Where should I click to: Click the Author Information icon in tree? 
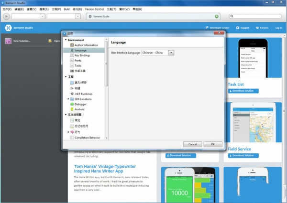pos(72,45)
